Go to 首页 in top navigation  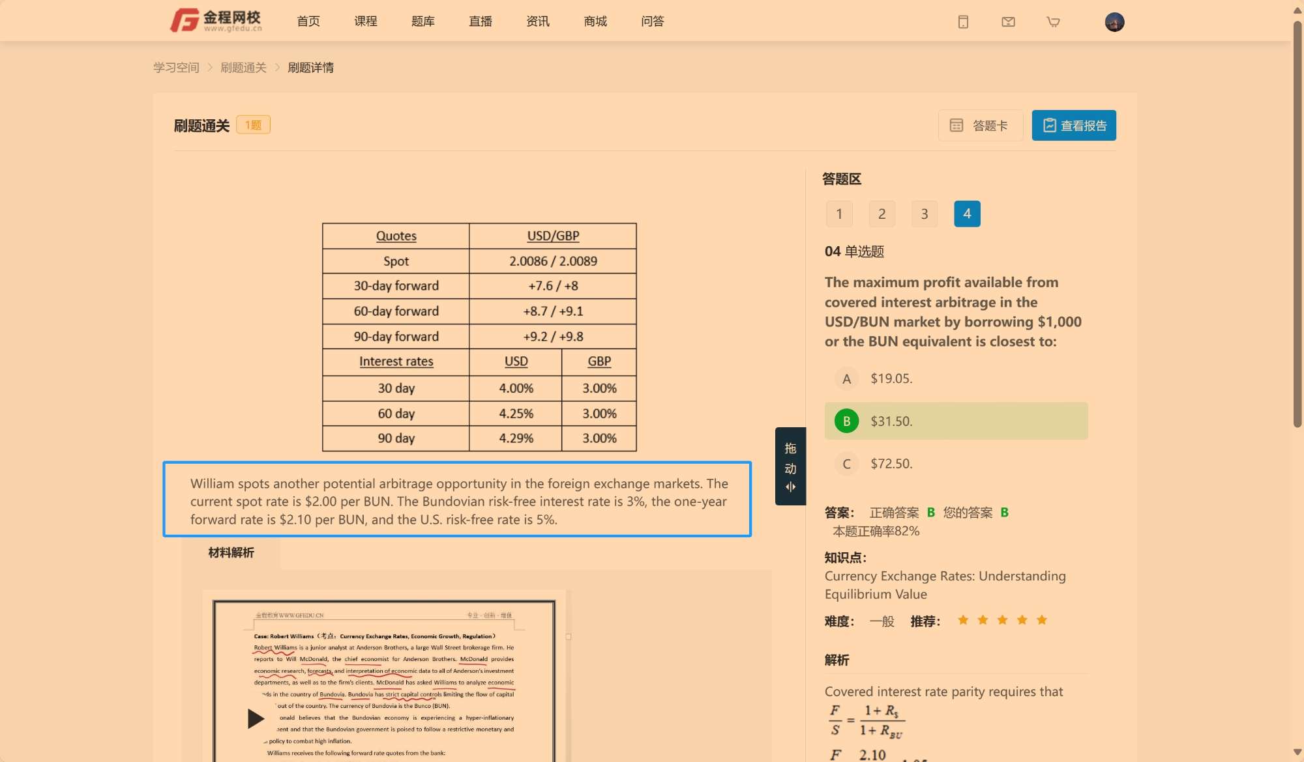tap(308, 21)
